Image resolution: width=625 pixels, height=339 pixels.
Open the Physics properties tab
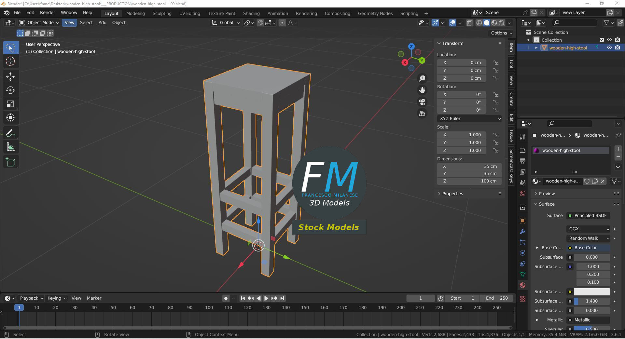click(x=522, y=253)
